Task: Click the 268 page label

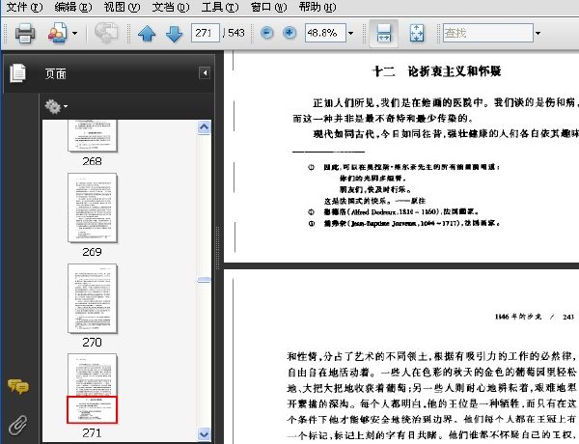Action: pos(93,161)
